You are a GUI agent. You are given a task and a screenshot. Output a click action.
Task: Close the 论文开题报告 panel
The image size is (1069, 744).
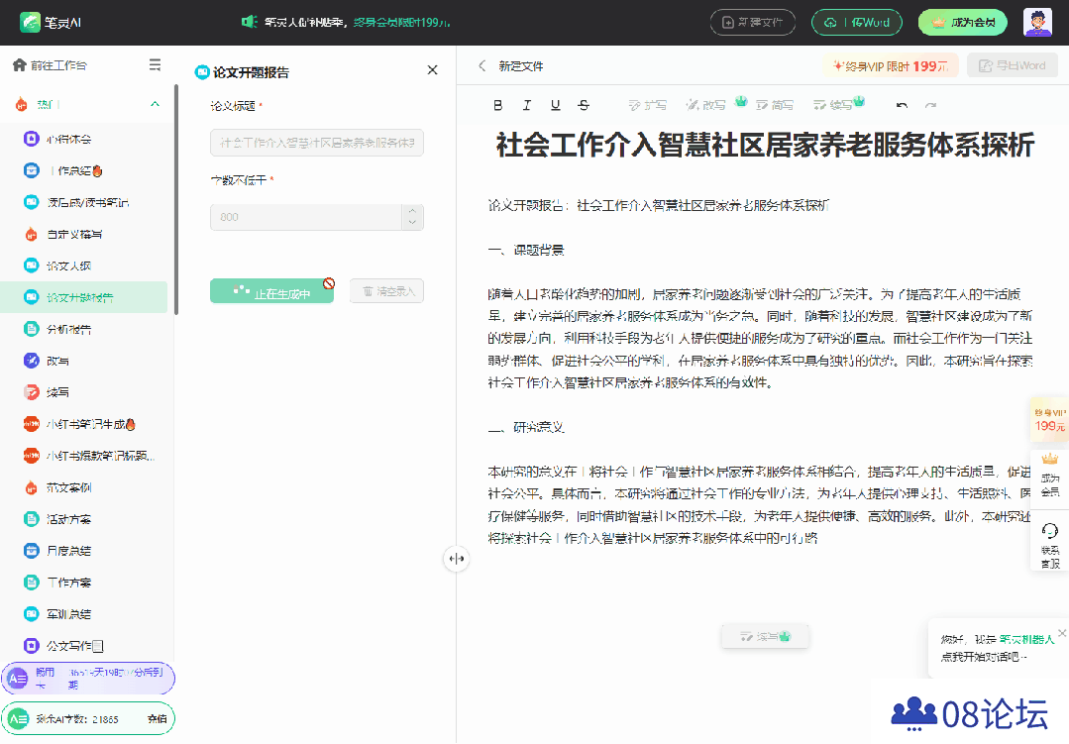pyautogui.click(x=432, y=70)
